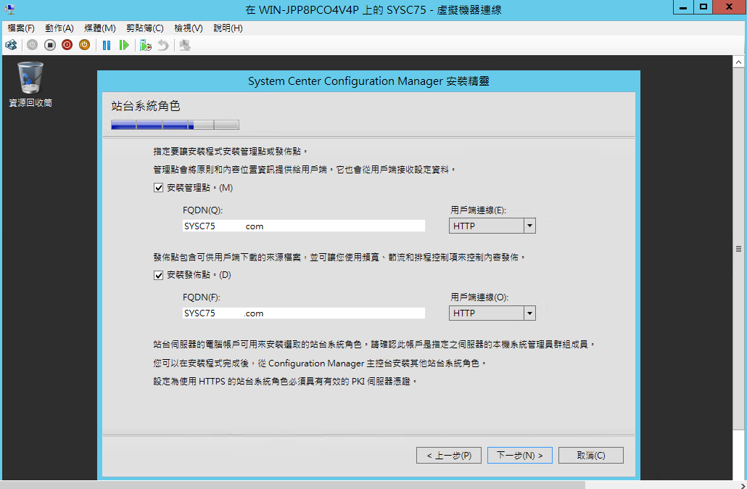Minimize the VM connection window

(683, 7)
